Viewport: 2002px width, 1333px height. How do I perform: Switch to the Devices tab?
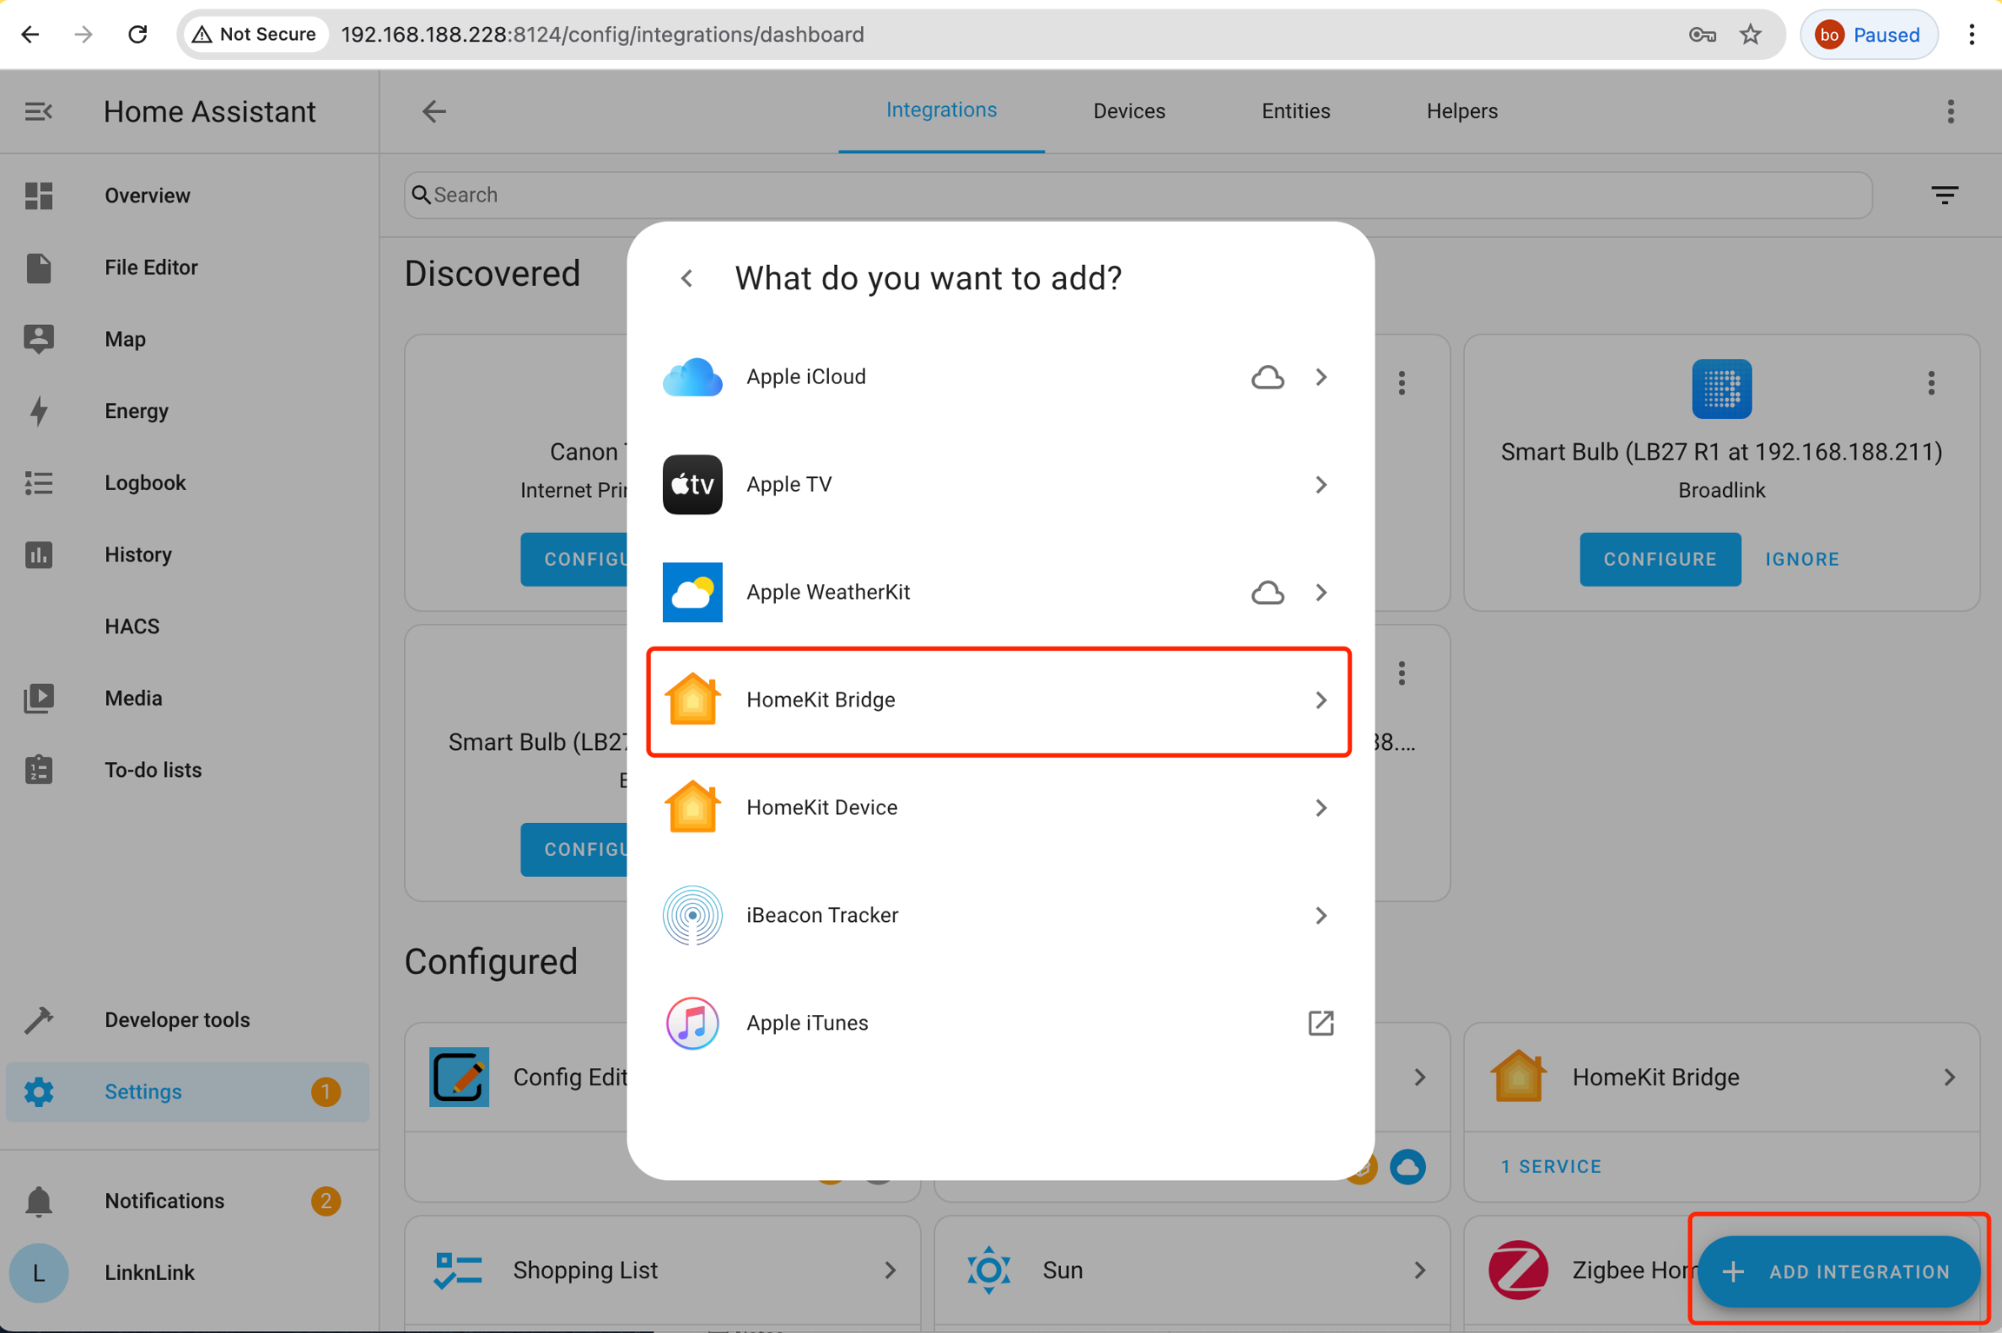point(1129,111)
